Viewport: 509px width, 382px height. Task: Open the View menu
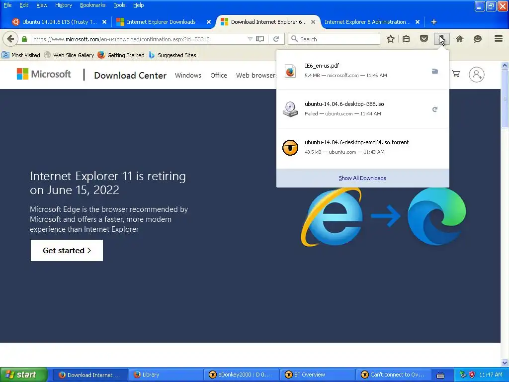(42, 5)
